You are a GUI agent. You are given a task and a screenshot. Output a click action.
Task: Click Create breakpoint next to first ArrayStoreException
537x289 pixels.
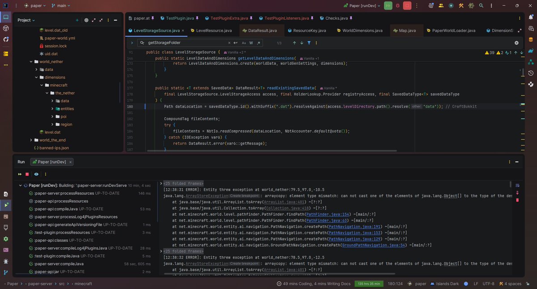[x=244, y=196]
